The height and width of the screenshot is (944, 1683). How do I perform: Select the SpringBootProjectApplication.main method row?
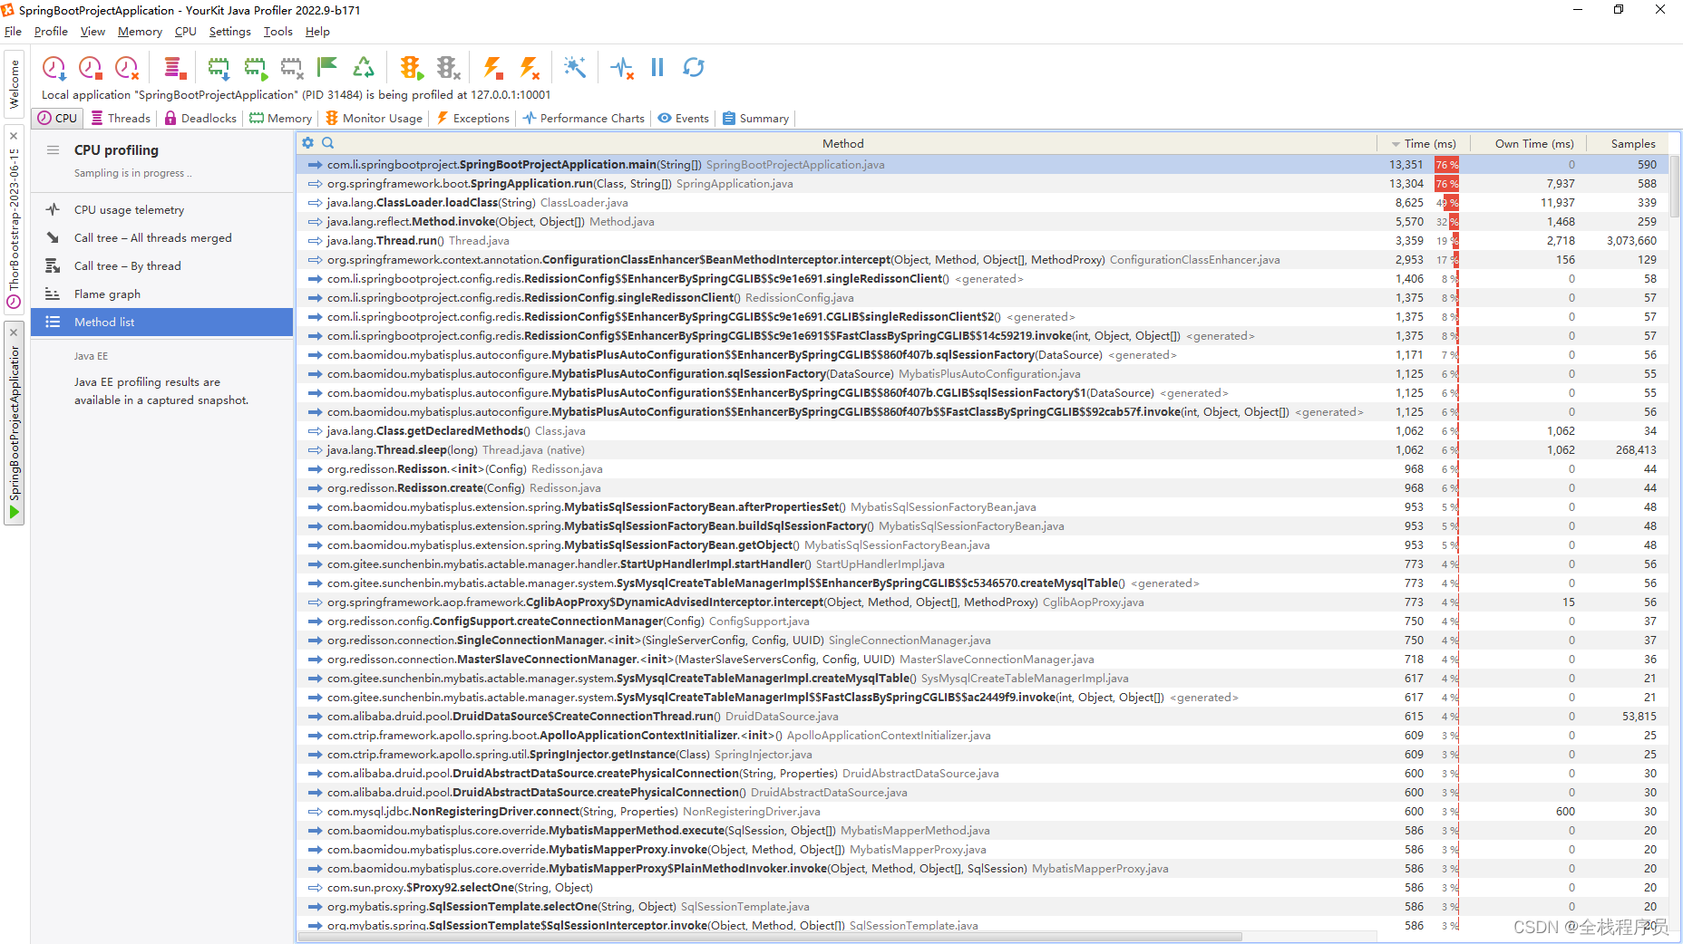[982, 165]
